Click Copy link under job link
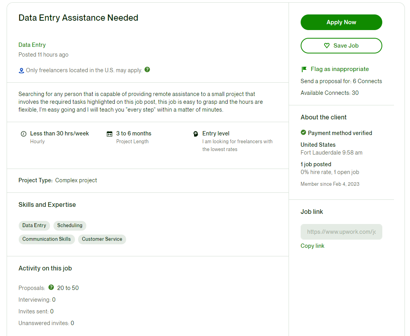The image size is (410, 336). pos(312,246)
